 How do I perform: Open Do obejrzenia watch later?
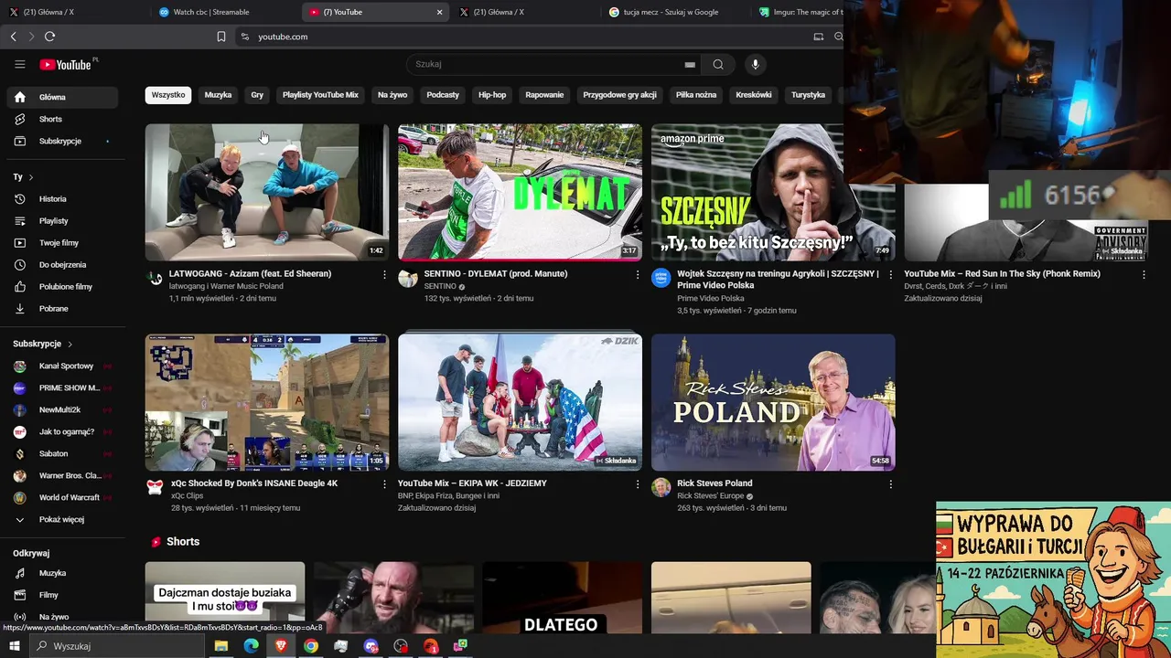[62, 264]
